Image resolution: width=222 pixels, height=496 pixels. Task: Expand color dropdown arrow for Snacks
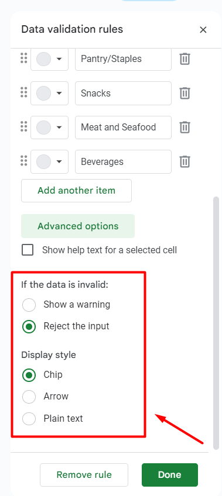tap(59, 93)
